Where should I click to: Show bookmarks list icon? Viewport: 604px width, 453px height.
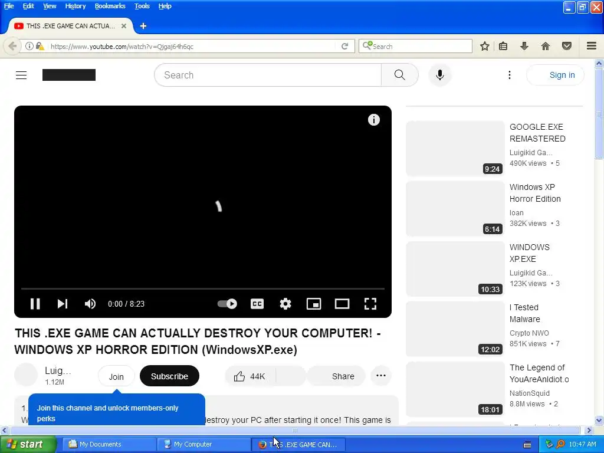point(503,46)
